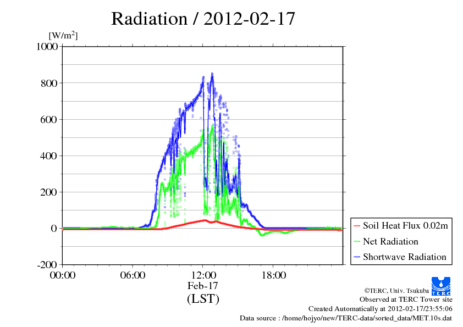Screen dimensions: 463x327
Task: Click the green Net Radiation legend marker
Action: pos(357,242)
